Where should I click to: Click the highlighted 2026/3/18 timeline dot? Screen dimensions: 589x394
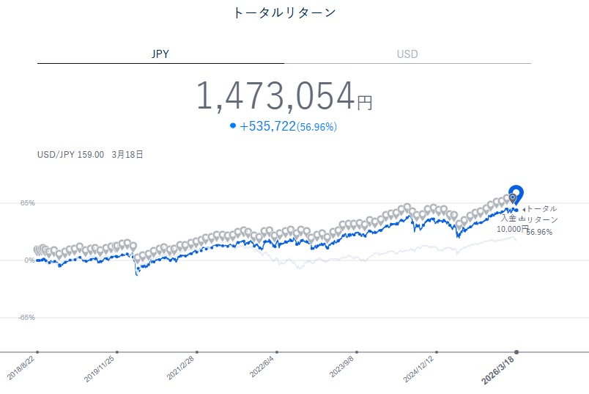coord(516,351)
